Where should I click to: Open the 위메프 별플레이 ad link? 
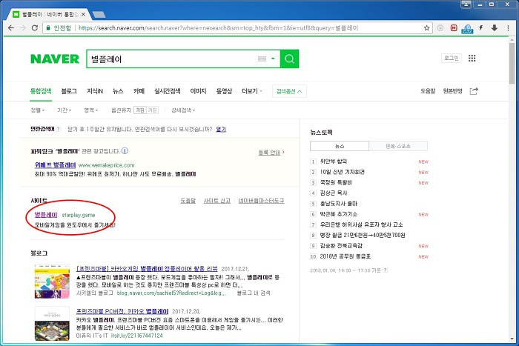pyautogui.click(x=56, y=165)
